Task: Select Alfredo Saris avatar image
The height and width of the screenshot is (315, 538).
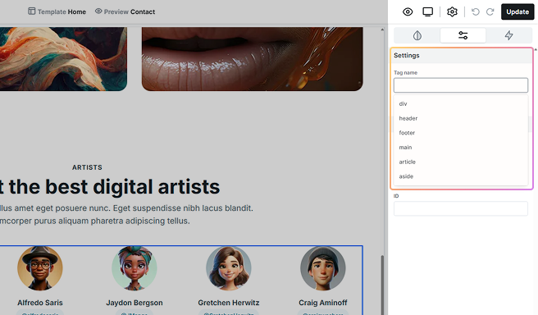Action: pos(40,268)
